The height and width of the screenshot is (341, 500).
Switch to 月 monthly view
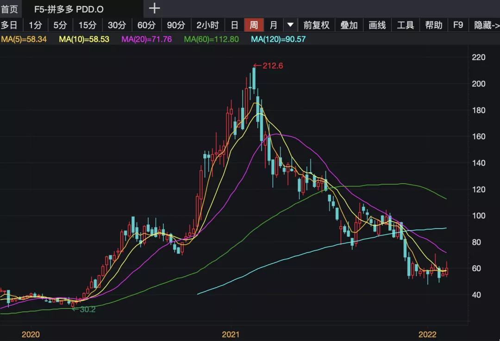click(x=273, y=25)
